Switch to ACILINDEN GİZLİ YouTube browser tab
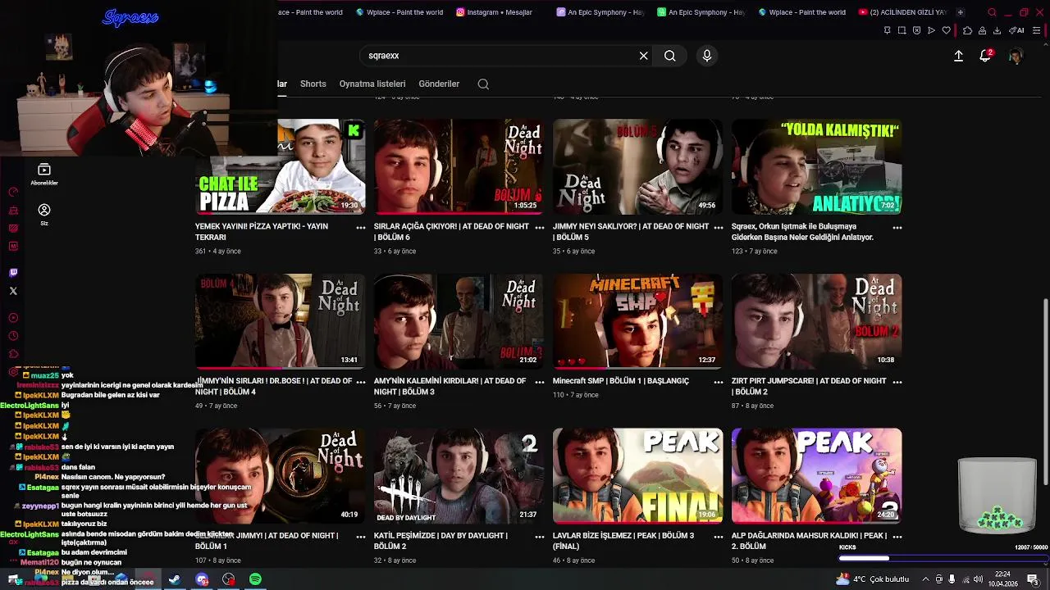 [x=902, y=12]
